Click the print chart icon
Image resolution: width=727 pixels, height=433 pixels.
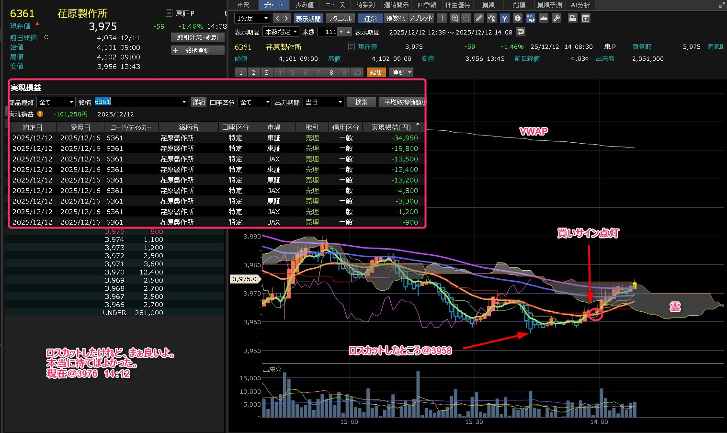(x=572, y=18)
